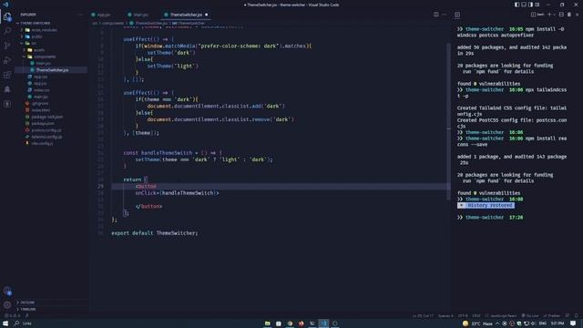Open the Search view in activity bar
583x328 pixels.
coord(7,31)
